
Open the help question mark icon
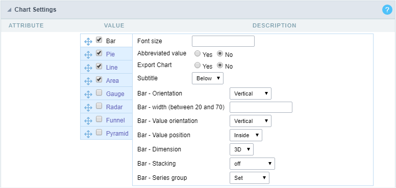pos(387,10)
